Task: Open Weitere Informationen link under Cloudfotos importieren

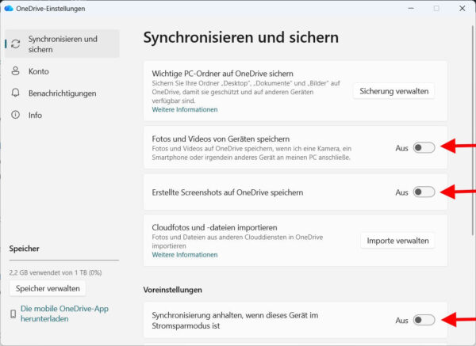Action: click(x=185, y=255)
